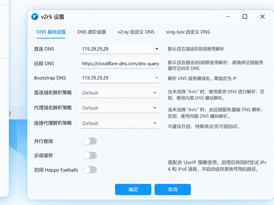Click the v2rS app logo icon
This screenshot has width=274, height=205.
pyautogui.click(x=35, y=17)
